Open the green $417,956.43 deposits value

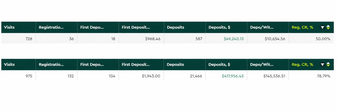click(x=232, y=76)
